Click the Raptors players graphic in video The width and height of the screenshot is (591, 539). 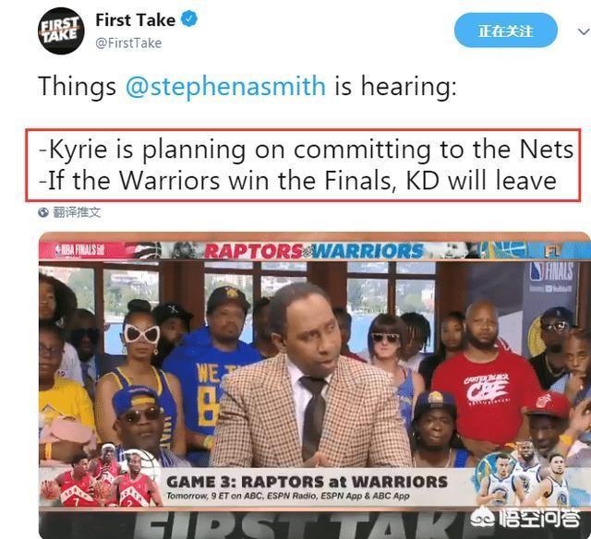click(100, 475)
